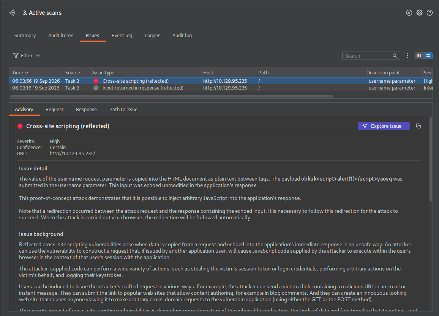This screenshot has width=439, height=316.
Task: Click the issues table horizontal scrollbar
Action: [171, 96]
